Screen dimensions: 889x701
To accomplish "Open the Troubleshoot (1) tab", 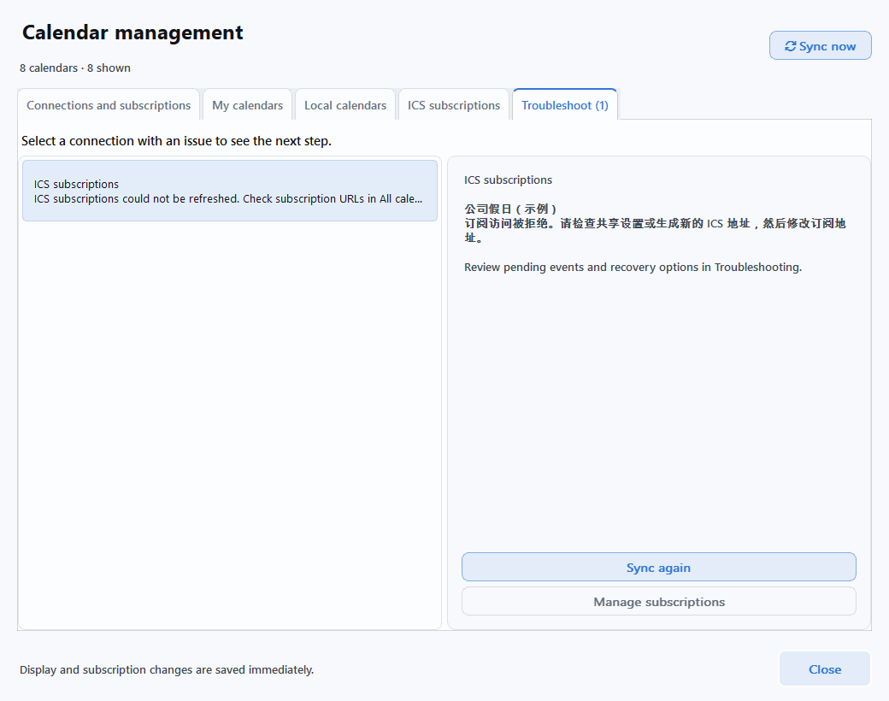I will click(x=565, y=105).
